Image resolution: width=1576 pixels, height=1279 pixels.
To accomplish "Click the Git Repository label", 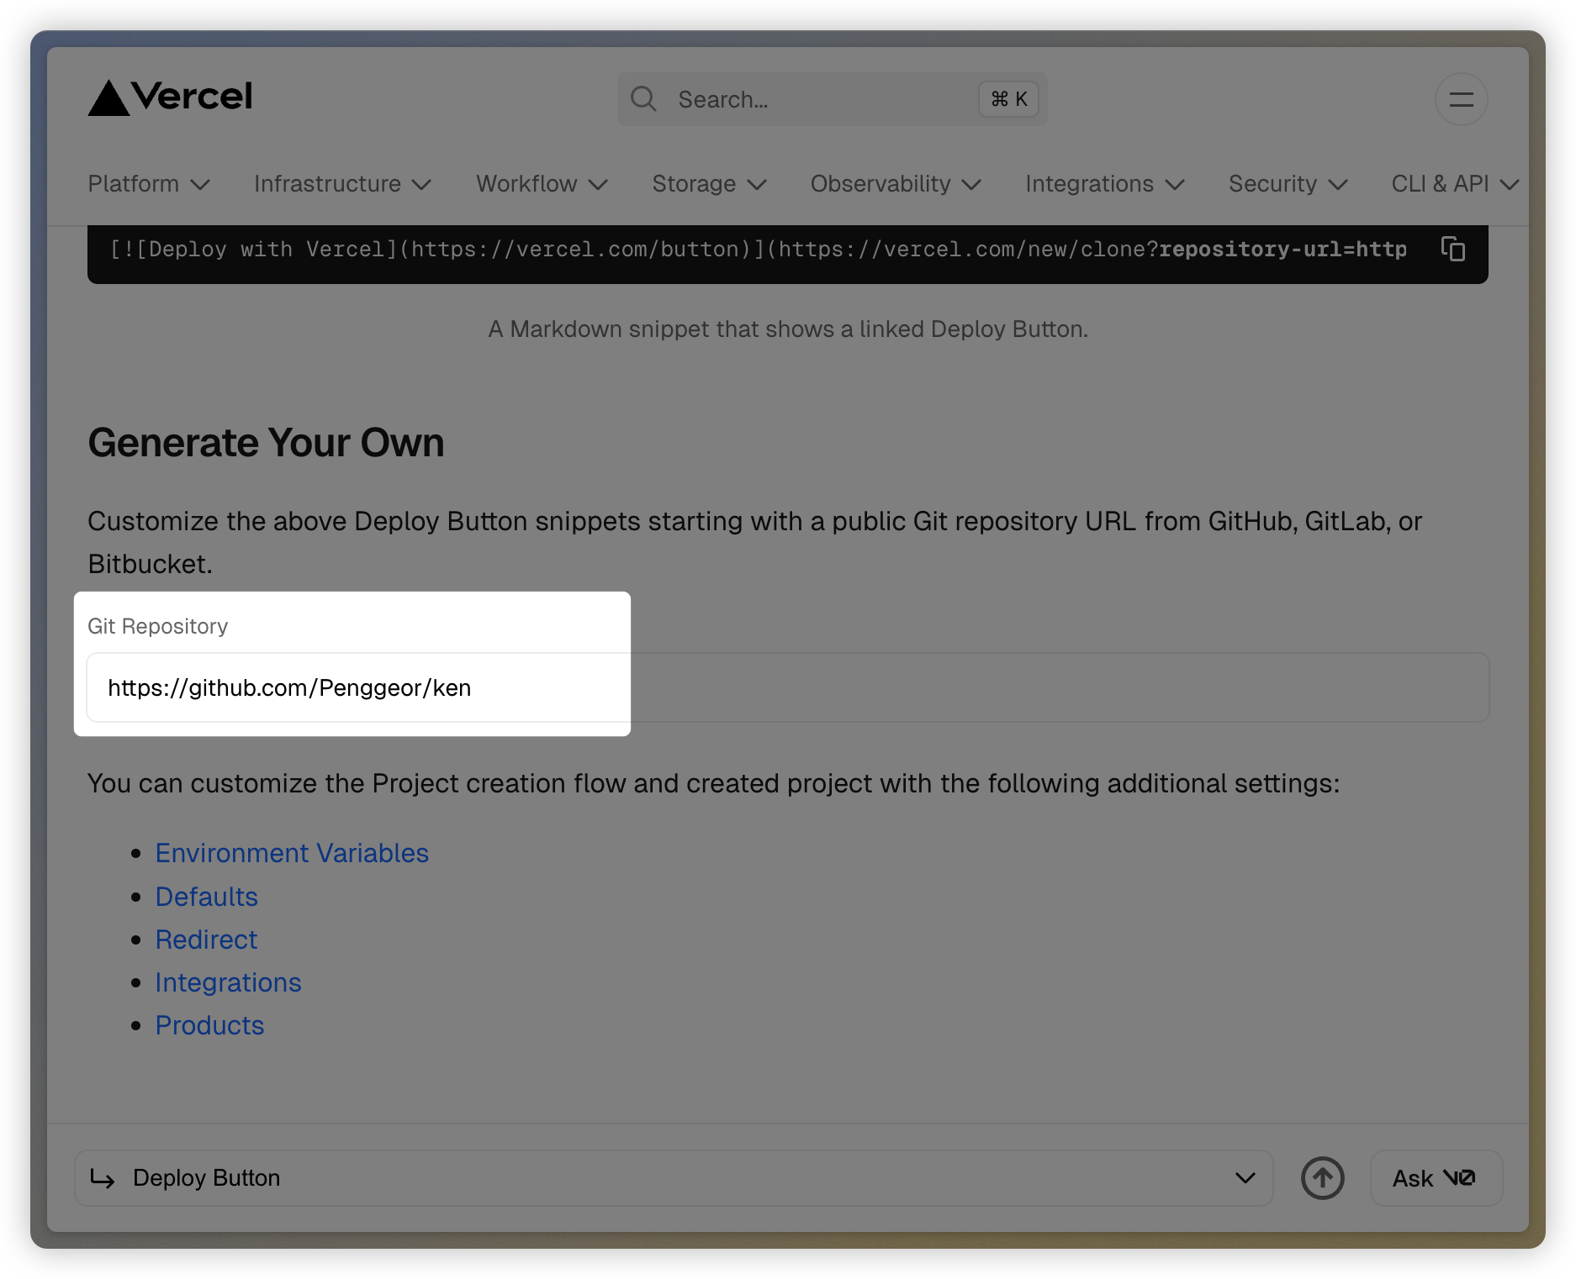I will tap(157, 626).
